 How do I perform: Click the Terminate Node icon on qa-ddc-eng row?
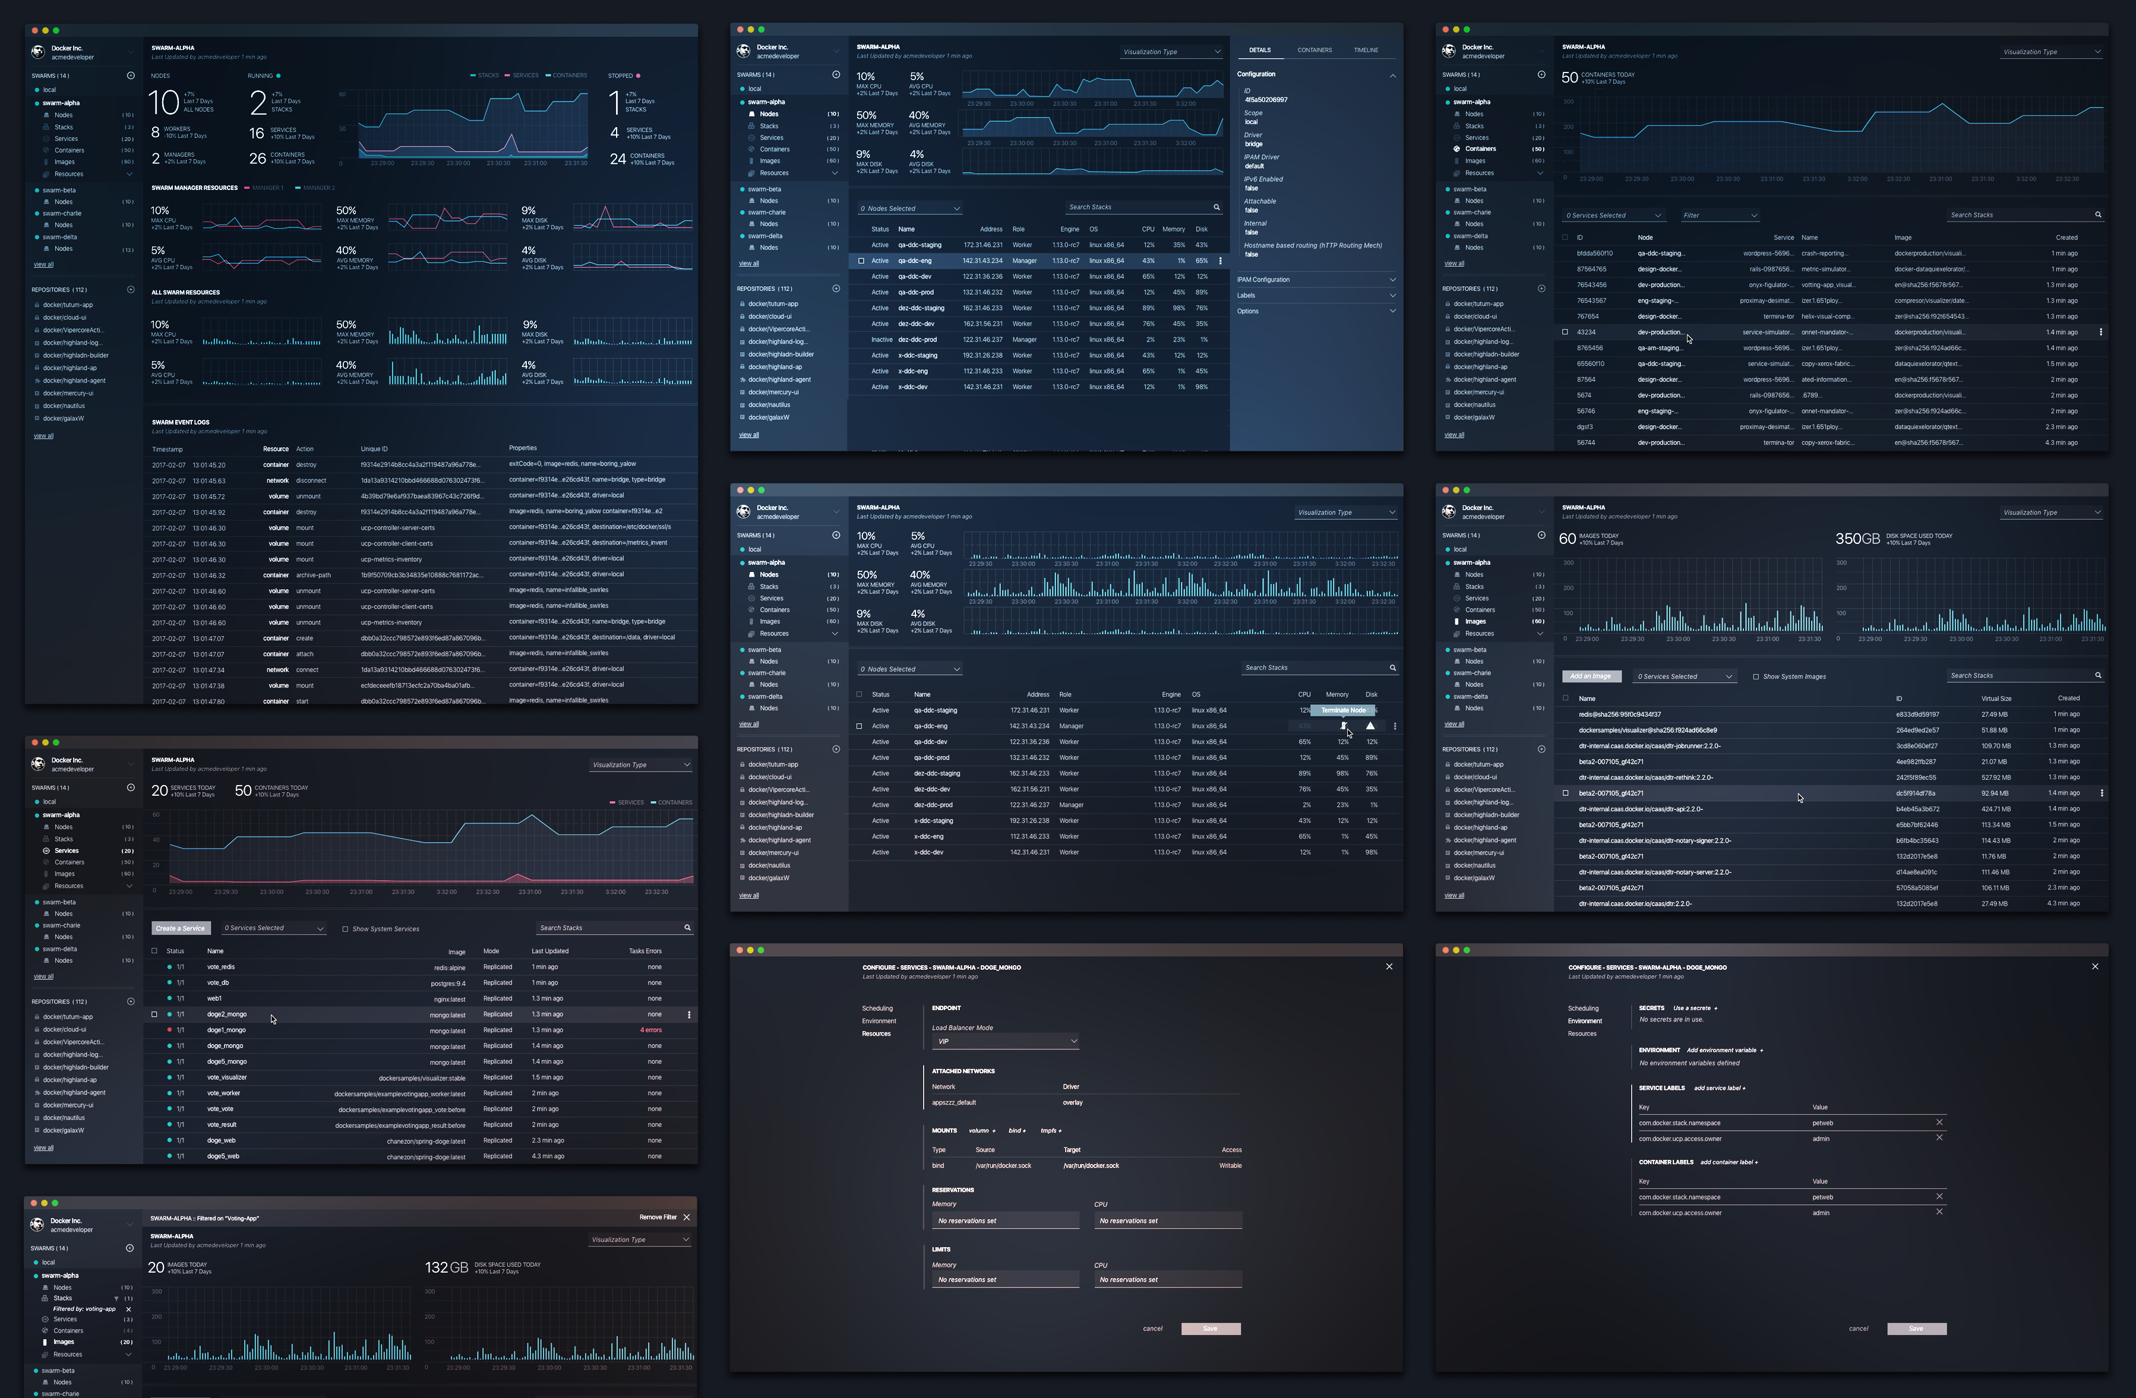click(x=1344, y=726)
